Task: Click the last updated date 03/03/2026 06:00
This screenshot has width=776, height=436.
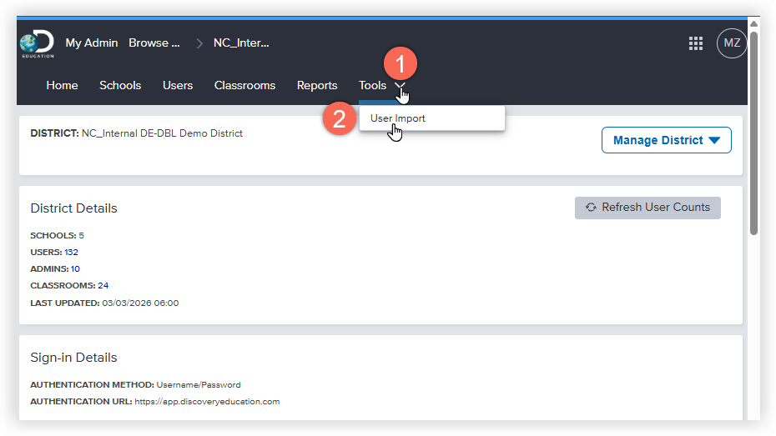Action: pyautogui.click(x=140, y=303)
